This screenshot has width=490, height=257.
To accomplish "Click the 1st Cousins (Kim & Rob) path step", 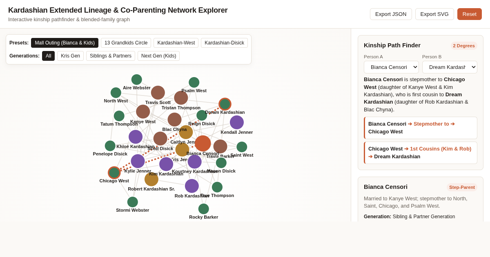I will [421, 153].
